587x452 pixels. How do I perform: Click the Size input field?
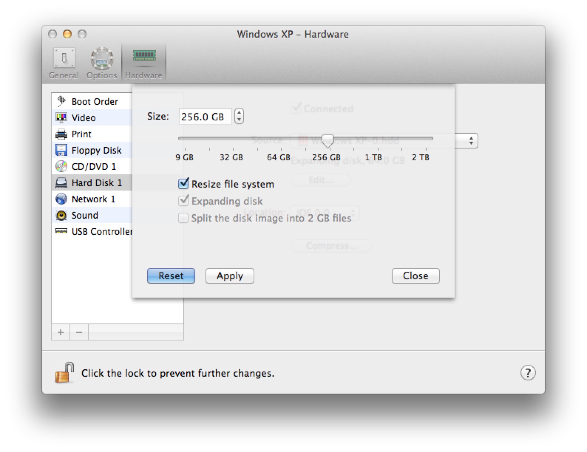[205, 117]
